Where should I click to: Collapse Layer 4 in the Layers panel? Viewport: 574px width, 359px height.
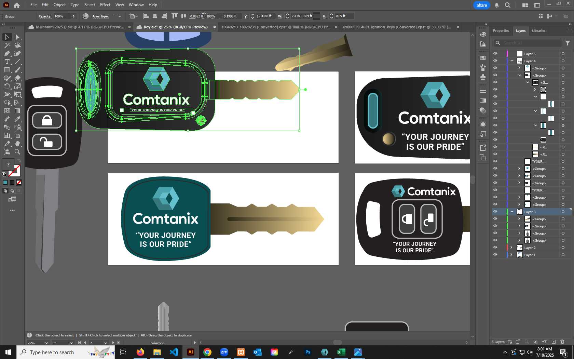512,61
